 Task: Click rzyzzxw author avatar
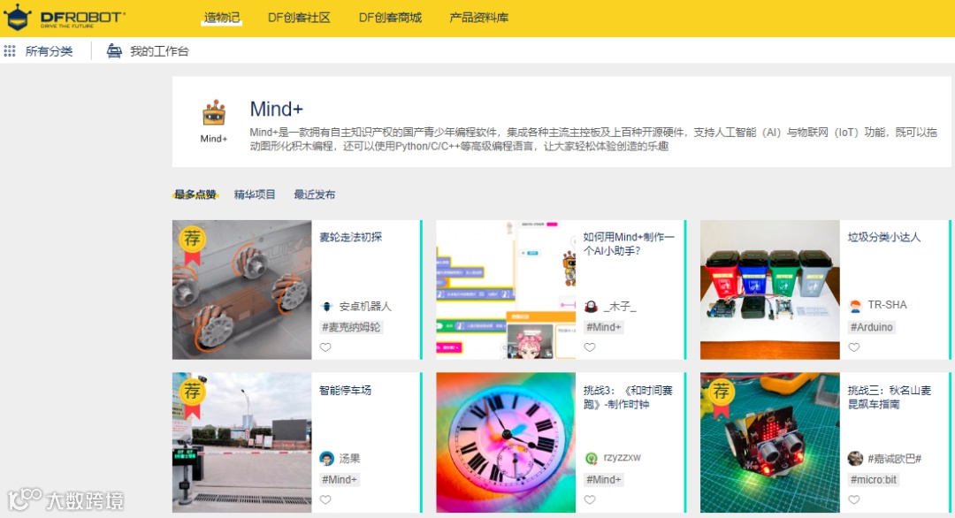(591, 459)
